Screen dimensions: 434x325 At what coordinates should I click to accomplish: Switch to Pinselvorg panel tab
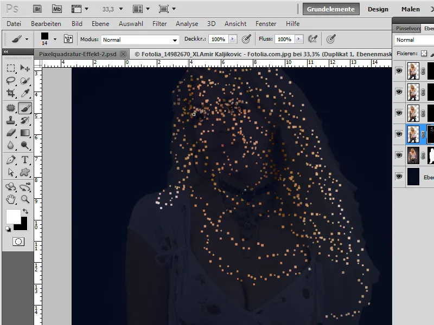click(408, 29)
